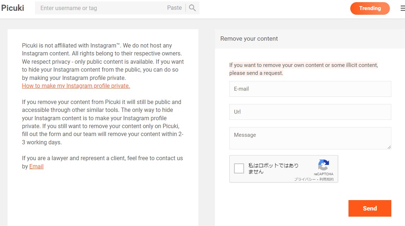
Task: Open the Trending page
Action: click(x=370, y=8)
